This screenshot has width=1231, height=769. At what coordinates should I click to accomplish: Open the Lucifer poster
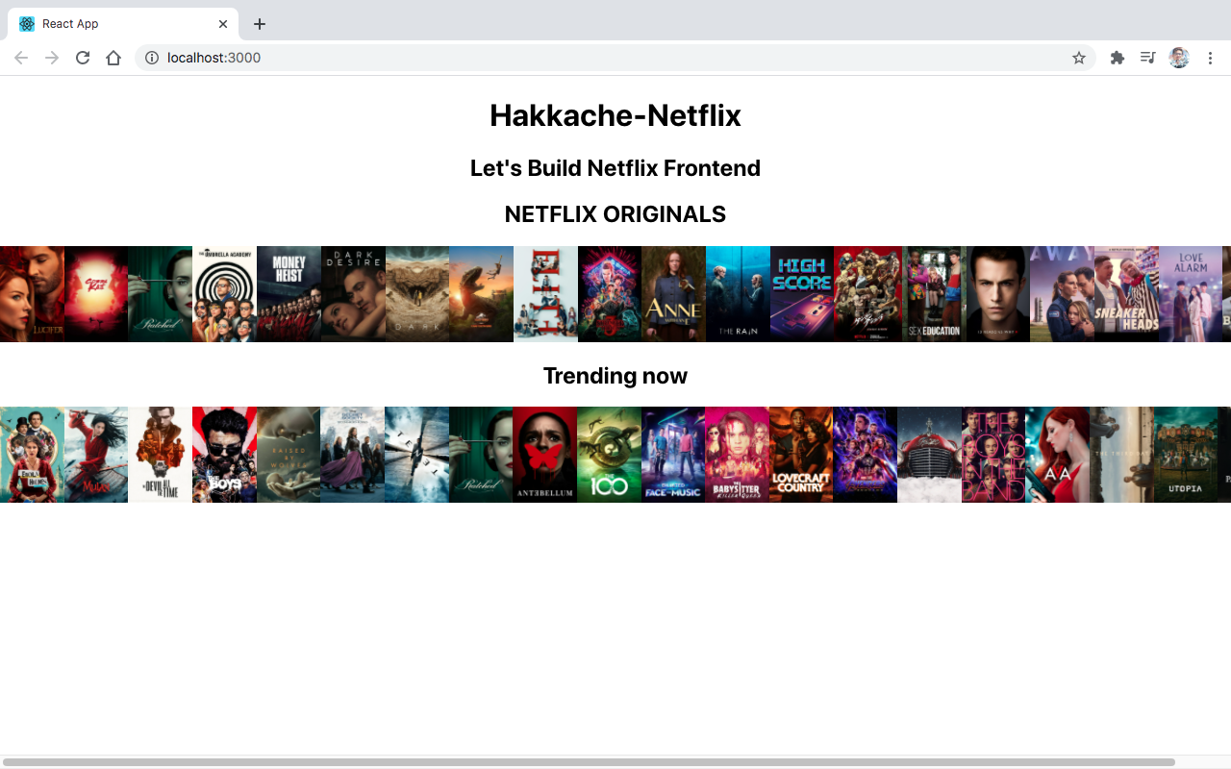32,294
